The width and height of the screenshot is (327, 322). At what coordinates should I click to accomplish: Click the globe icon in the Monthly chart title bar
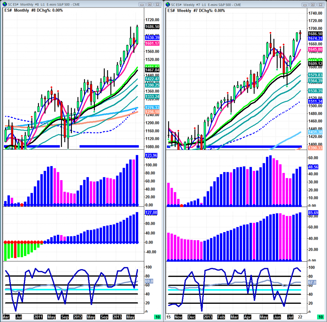tap(4, 4)
